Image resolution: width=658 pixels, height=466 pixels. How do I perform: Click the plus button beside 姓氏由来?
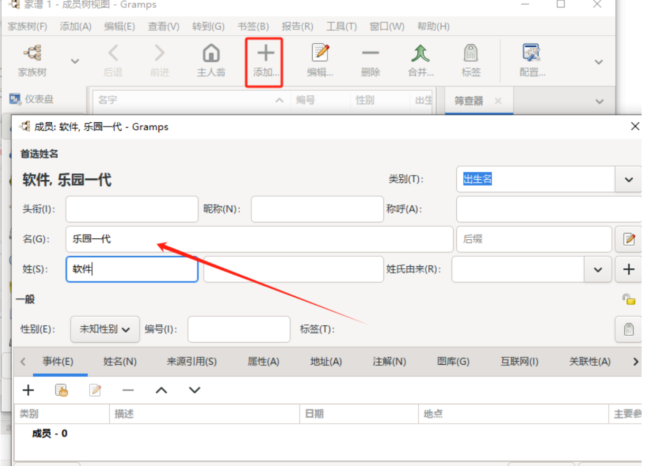(628, 269)
